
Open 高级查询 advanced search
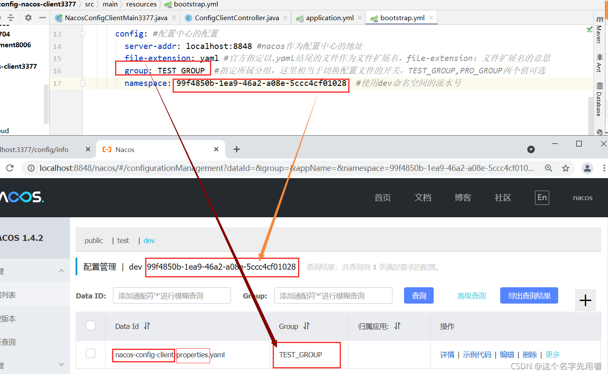471,296
